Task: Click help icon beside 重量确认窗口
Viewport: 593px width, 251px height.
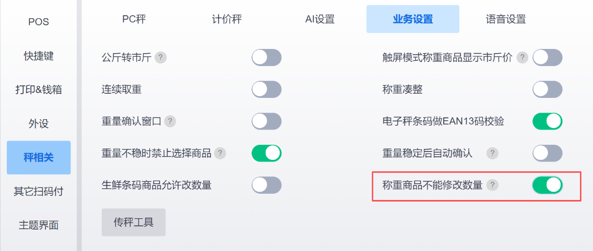Action: coord(170,121)
